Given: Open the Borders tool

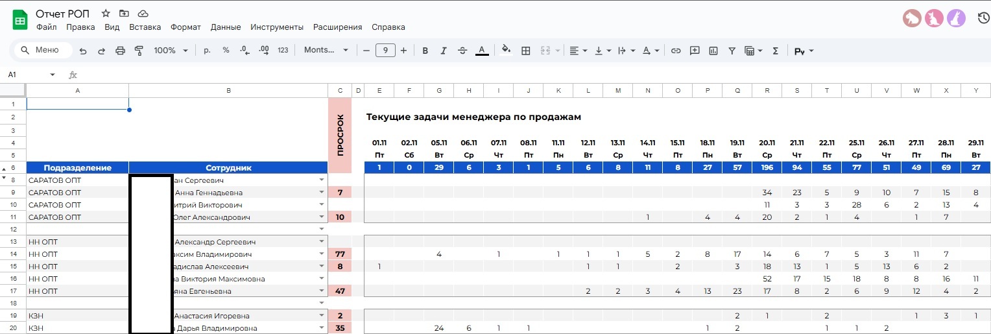Looking at the screenshot, I should pyautogui.click(x=526, y=51).
